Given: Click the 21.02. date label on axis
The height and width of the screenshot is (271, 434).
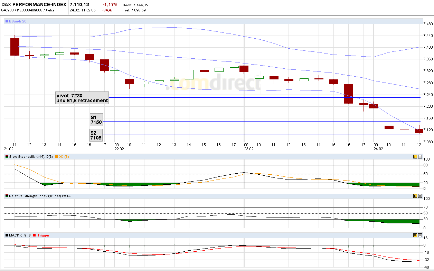Looking at the screenshot, I should [9, 149].
